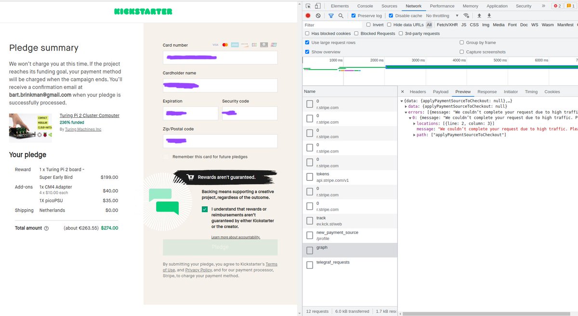This screenshot has height=316, width=578.
Task: Expand the data applyPaymentSourceToCheckout node
Action: 406,106
